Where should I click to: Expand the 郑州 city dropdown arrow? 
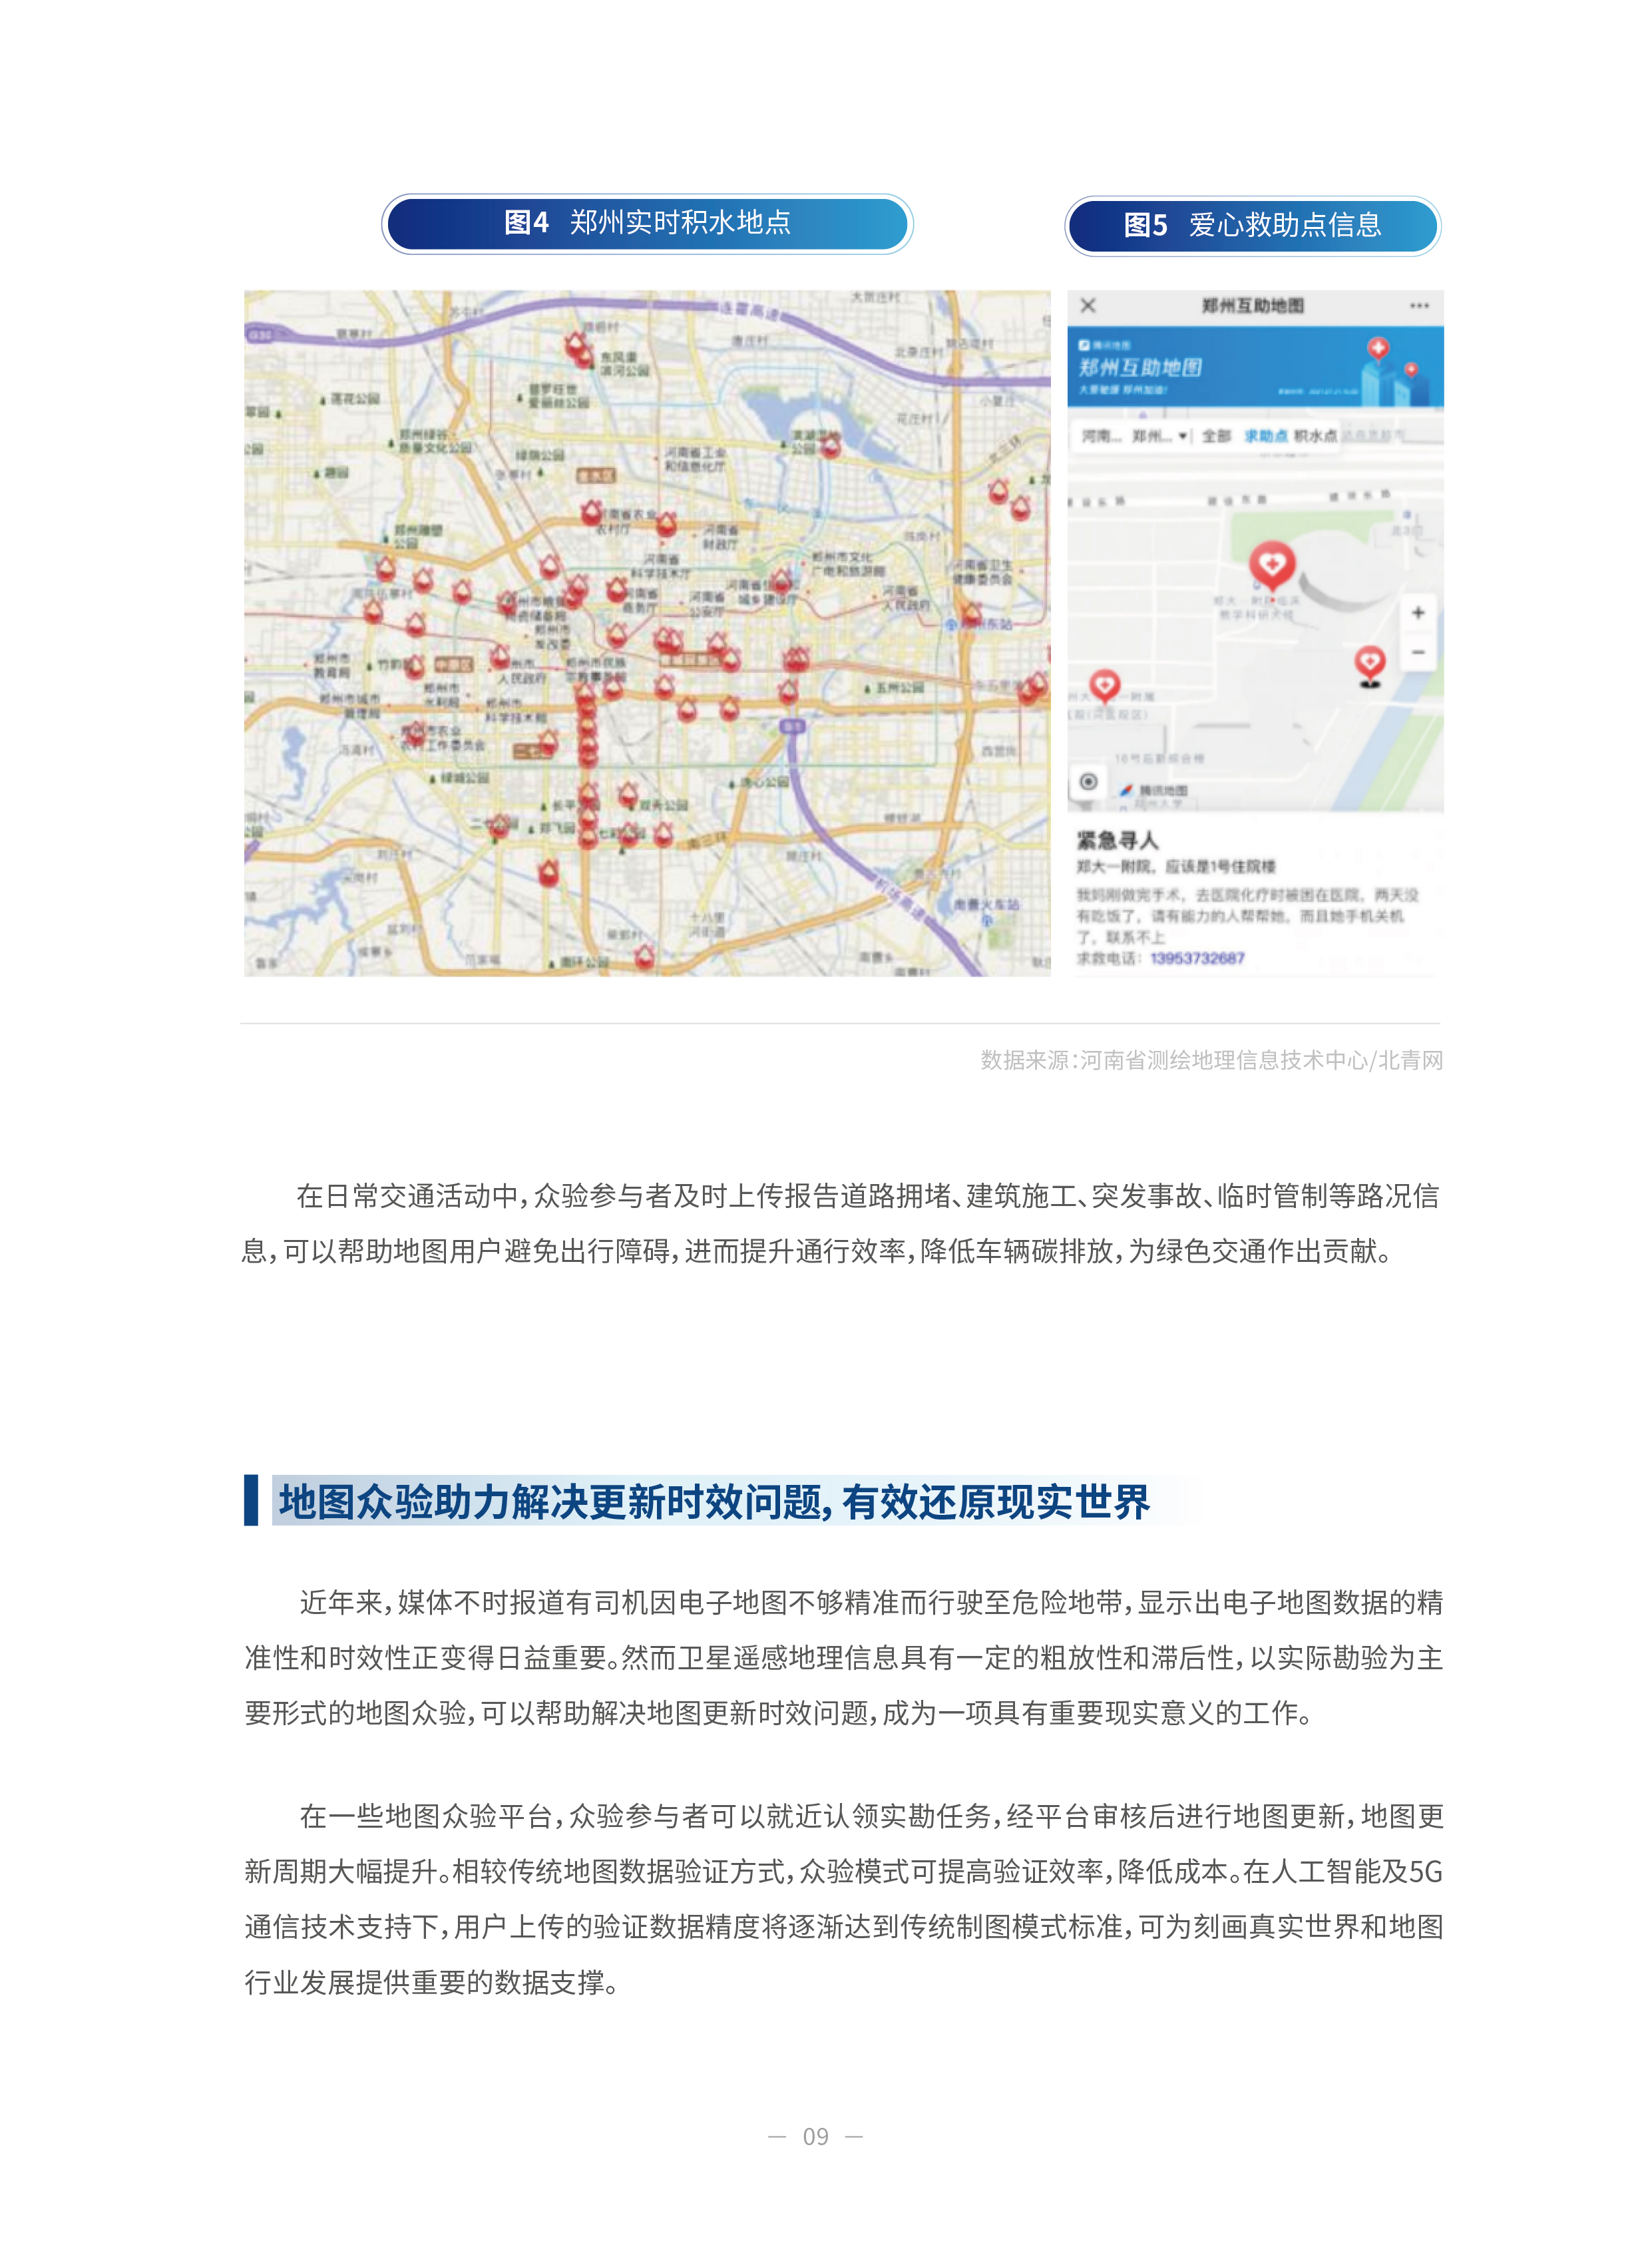[1183, 436]
